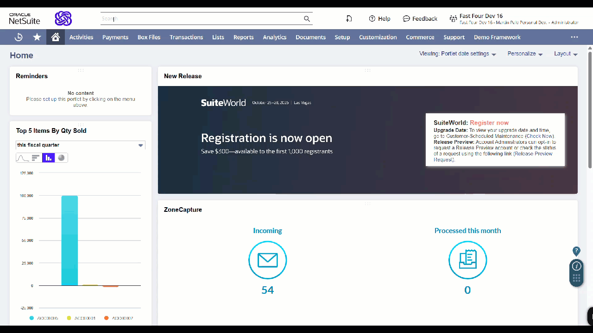593x333 pixels.
Task: Open the Support menu
Action: [454, 37]
